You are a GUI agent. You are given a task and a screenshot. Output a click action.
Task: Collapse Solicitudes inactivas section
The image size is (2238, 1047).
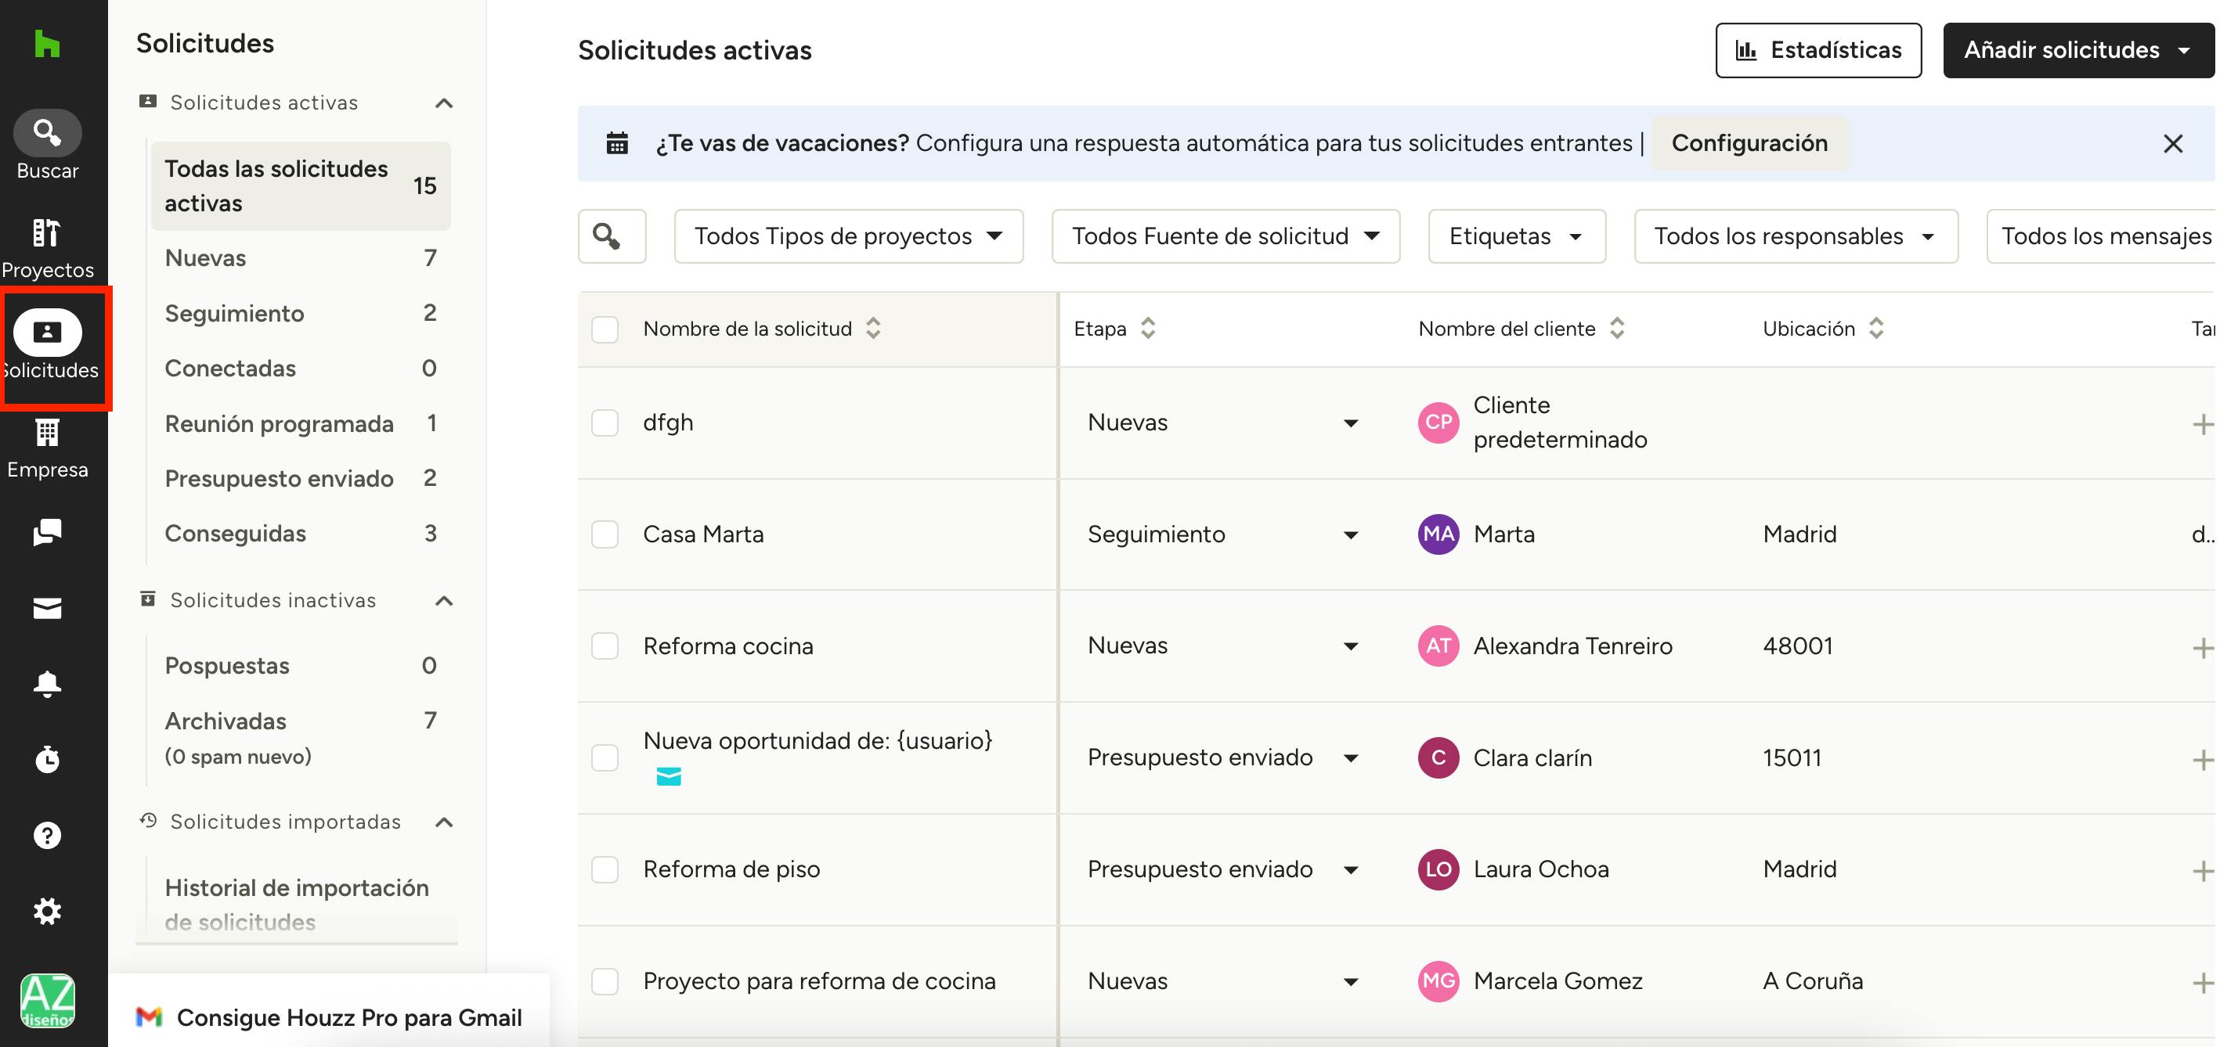point(444,601)
